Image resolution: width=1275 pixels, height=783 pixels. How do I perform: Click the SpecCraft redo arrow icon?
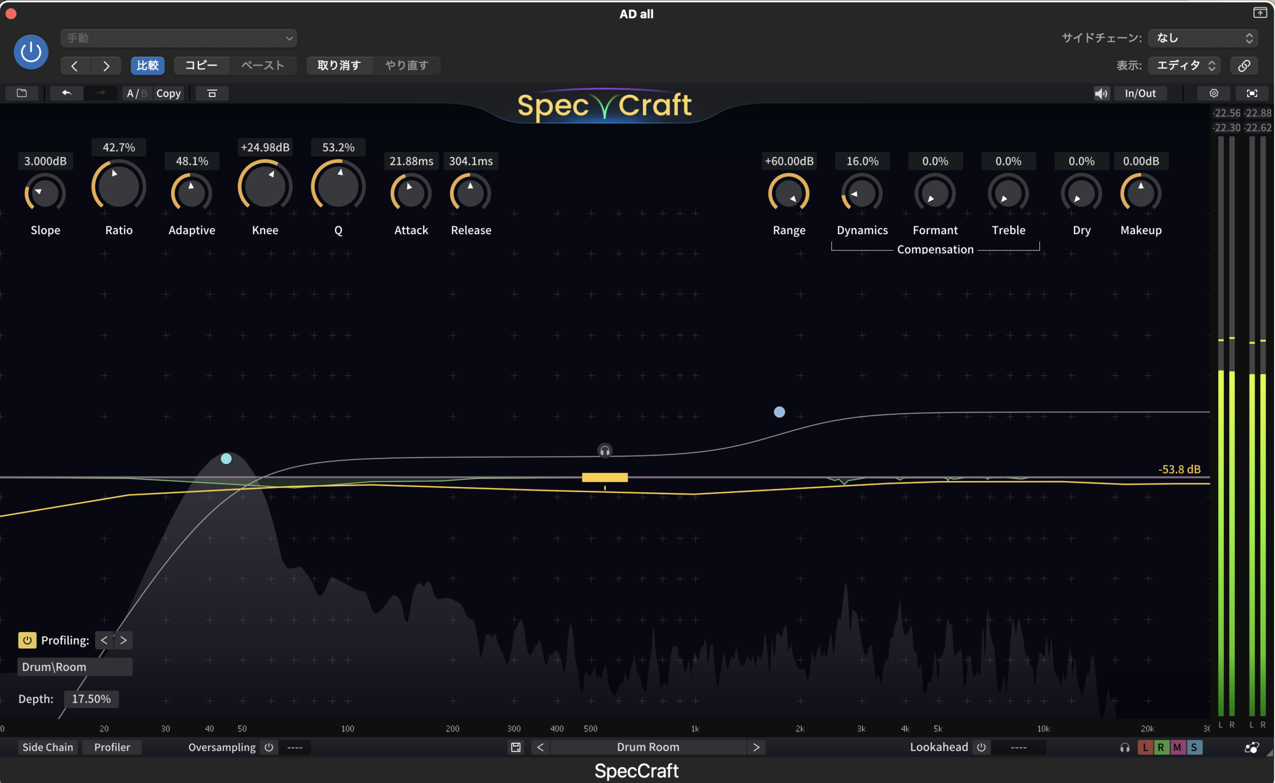click(x=101, y=93)
